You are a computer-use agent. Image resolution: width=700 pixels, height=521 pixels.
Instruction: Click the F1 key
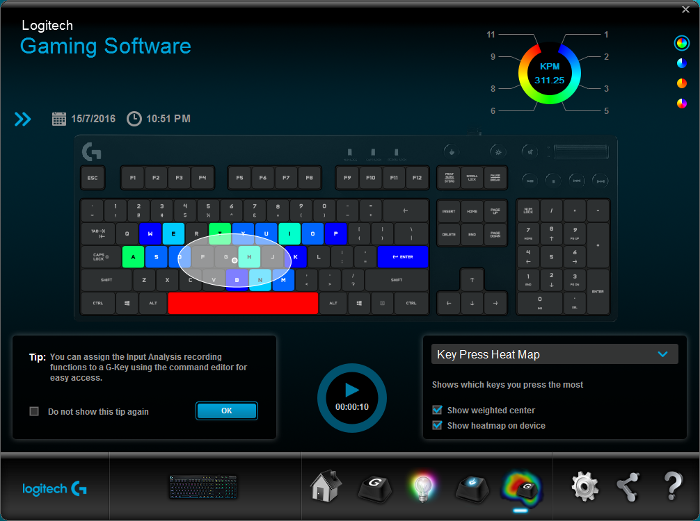click(133, 178)
